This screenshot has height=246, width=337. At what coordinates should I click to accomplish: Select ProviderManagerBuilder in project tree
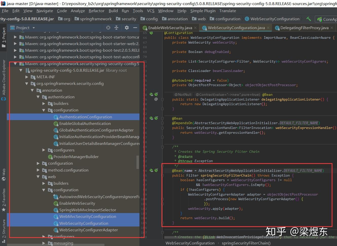click(x=76, y=157)
